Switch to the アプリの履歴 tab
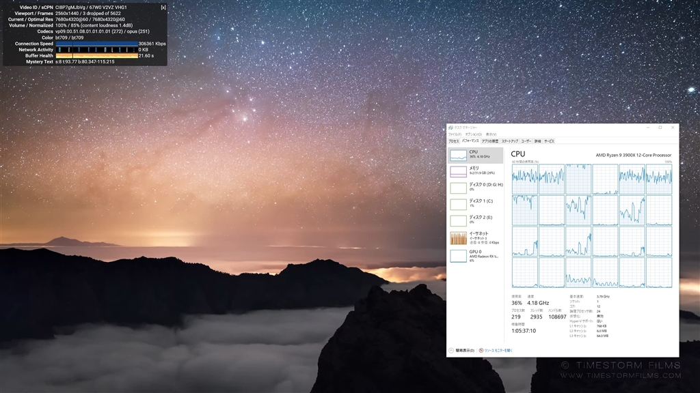This screenshot has height=393, width=700. coord(489,141)
